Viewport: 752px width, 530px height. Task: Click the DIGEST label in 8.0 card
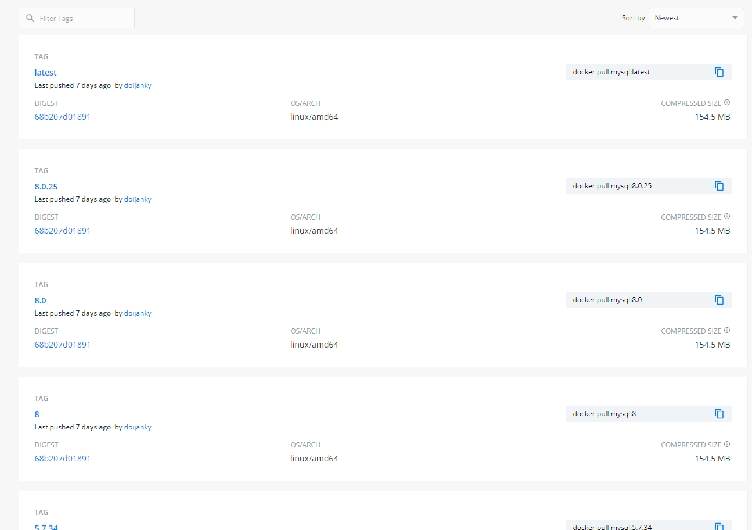click(x=46, y=331)
